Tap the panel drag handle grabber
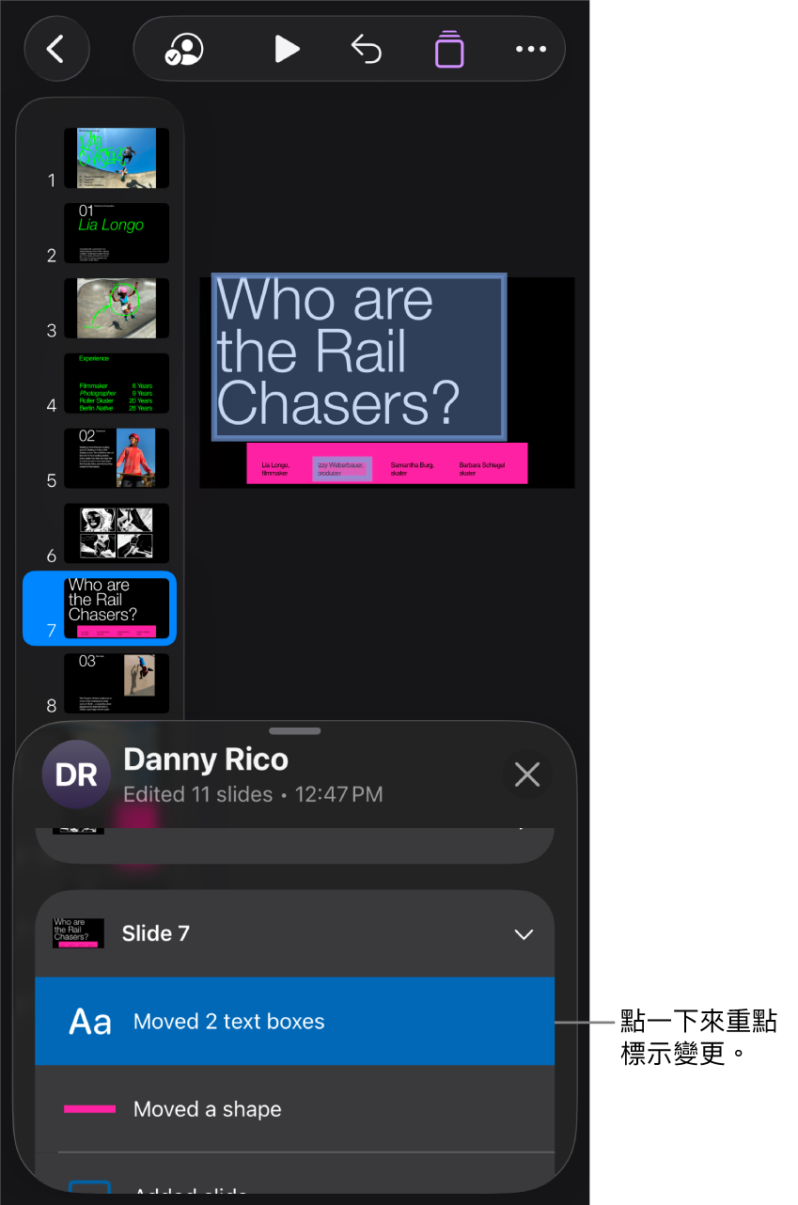Screen dimensions: 798x1205 (294, 730)
